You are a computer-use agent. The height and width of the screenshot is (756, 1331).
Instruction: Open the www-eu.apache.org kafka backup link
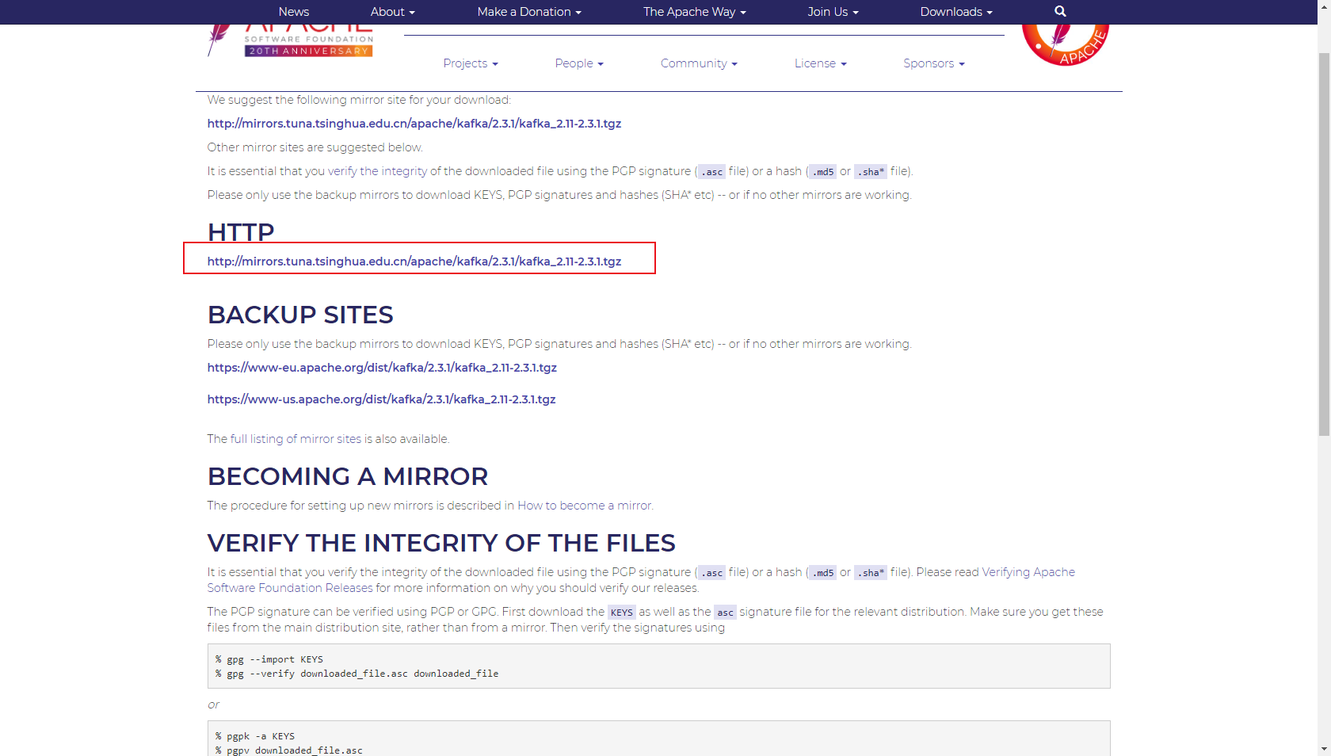pos(382,368)
